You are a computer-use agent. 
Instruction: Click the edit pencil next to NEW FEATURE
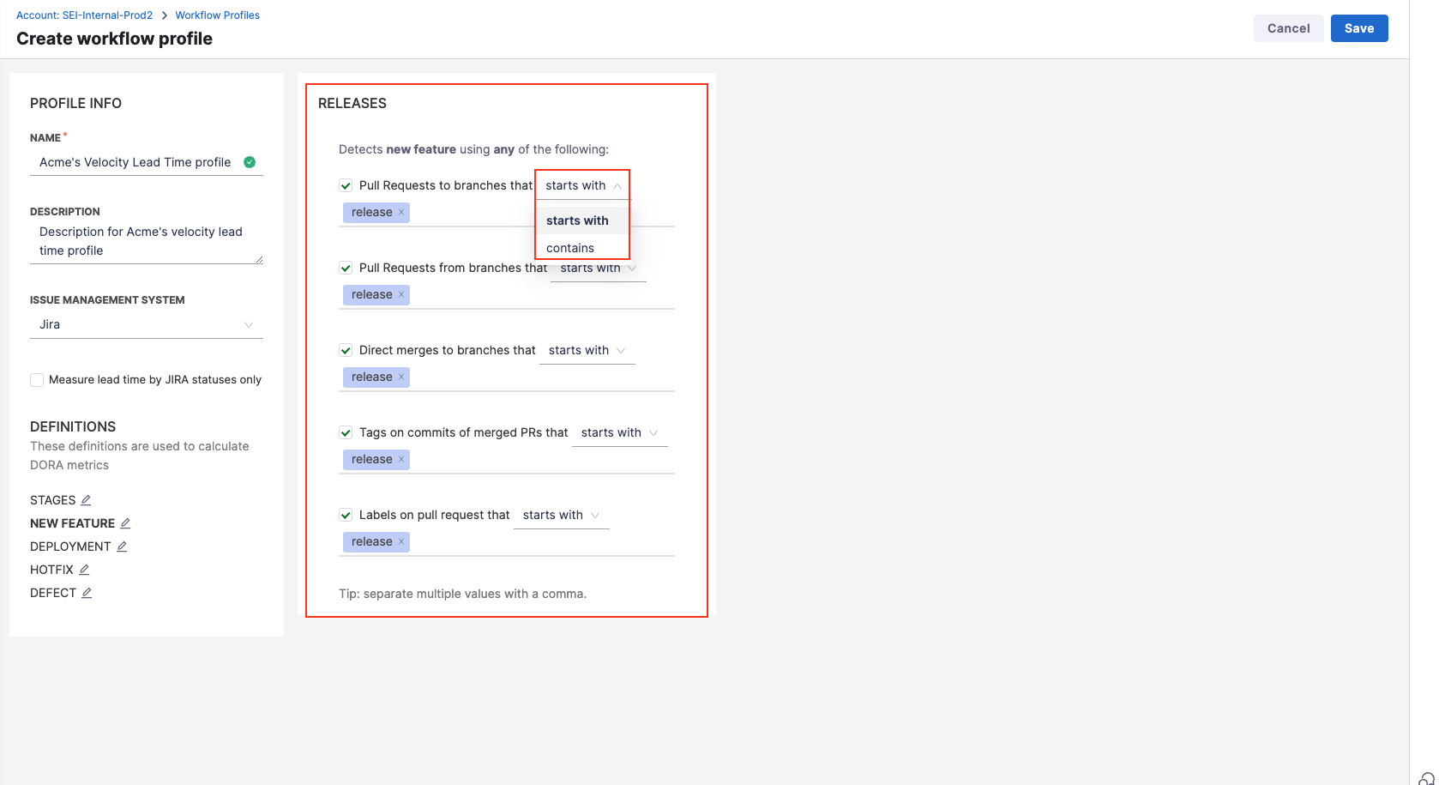click(x=125, y=523)
